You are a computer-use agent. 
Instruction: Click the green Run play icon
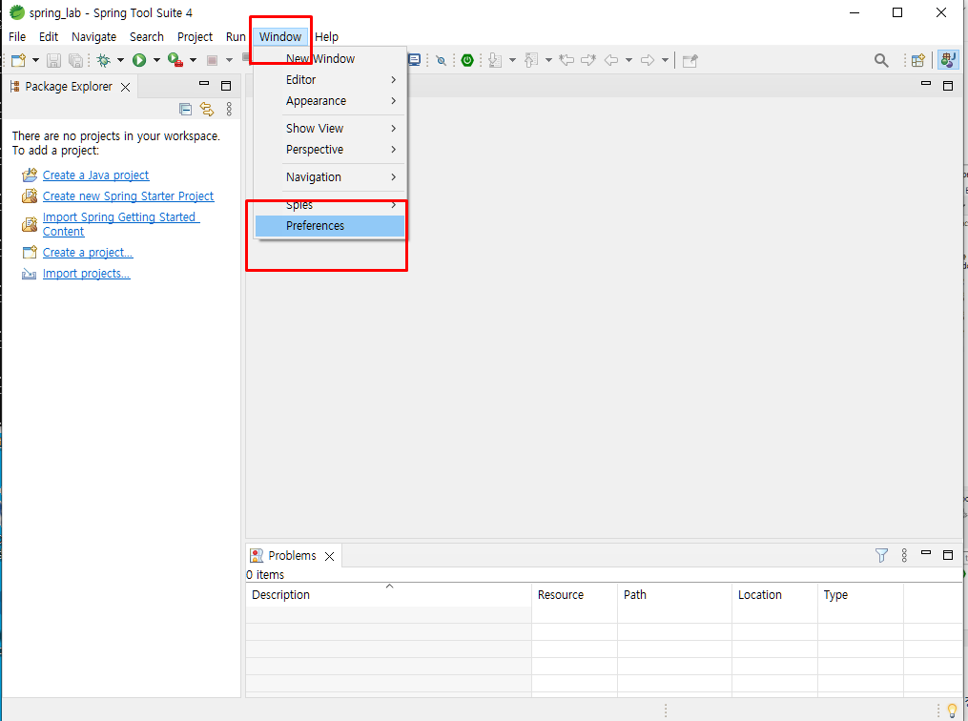tap(139, 60)
